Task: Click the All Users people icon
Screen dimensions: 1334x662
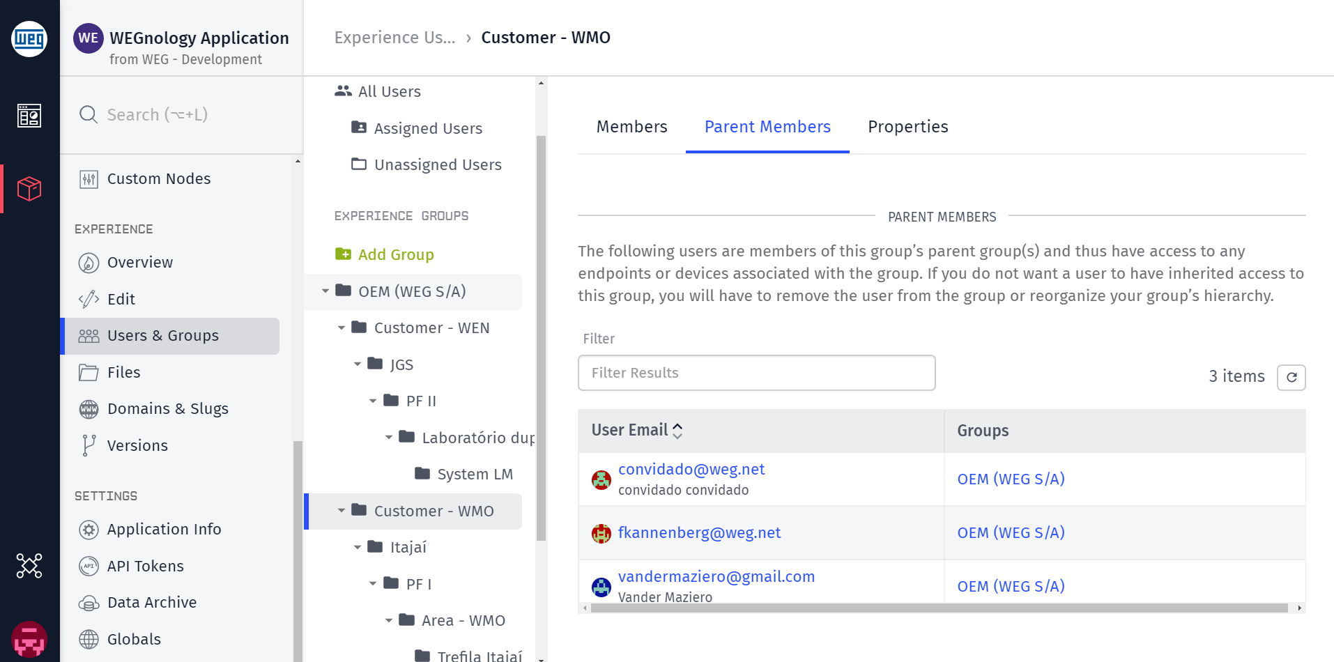Action: click(343, 91)
